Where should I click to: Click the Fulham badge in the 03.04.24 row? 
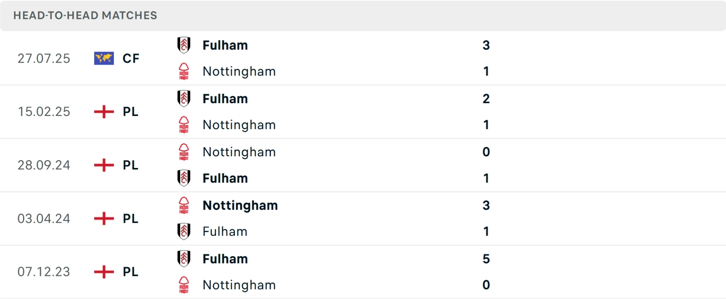pyautogui.click(x=184, y=231)
